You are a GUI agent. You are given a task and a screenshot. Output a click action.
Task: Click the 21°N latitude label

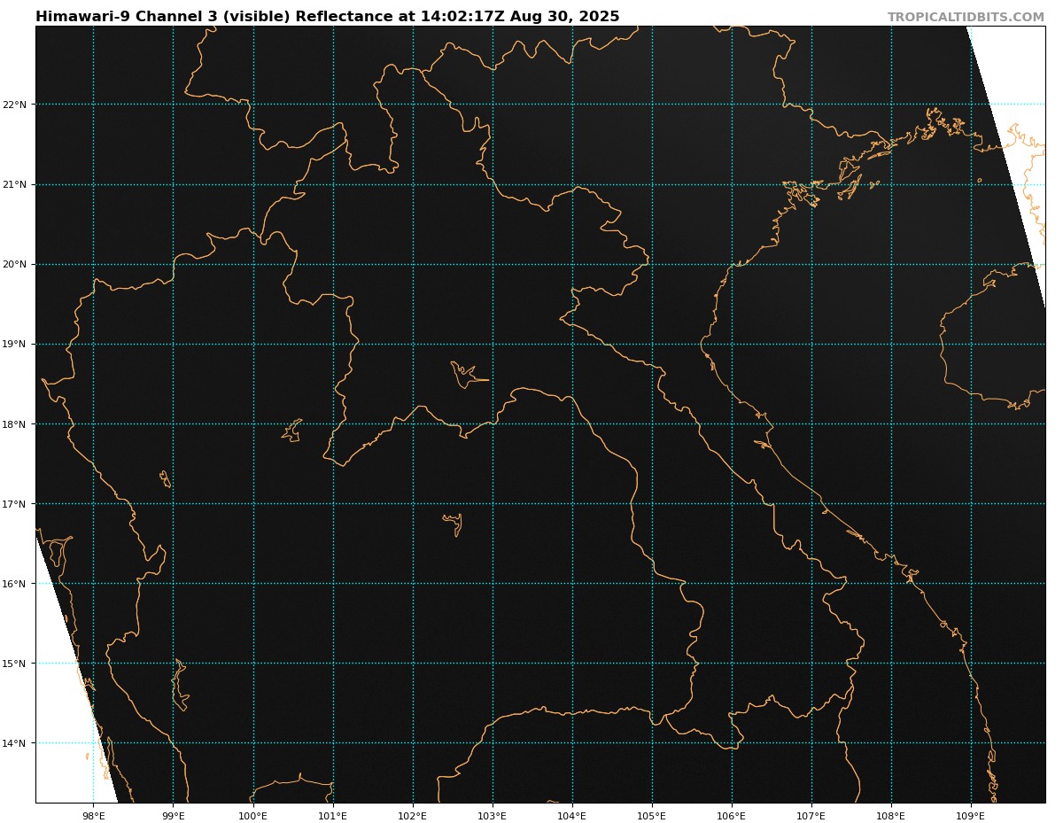(x=15, y=184)
